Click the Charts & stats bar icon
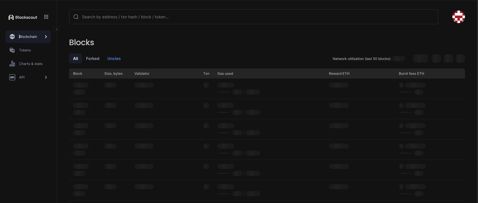Viewport: 478px width, 203px height. [12, 64]
